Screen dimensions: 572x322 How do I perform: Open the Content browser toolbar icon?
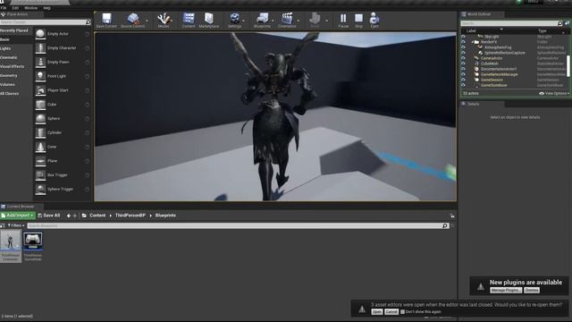click(189, 18)
